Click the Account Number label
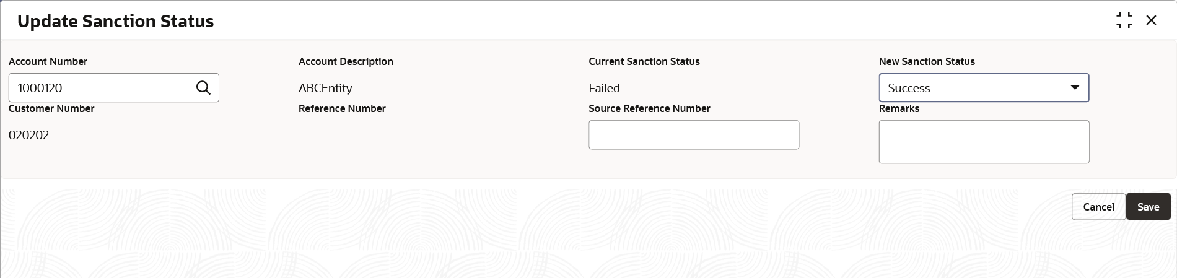The image size is (1177, 278). (x=48, y=61)
